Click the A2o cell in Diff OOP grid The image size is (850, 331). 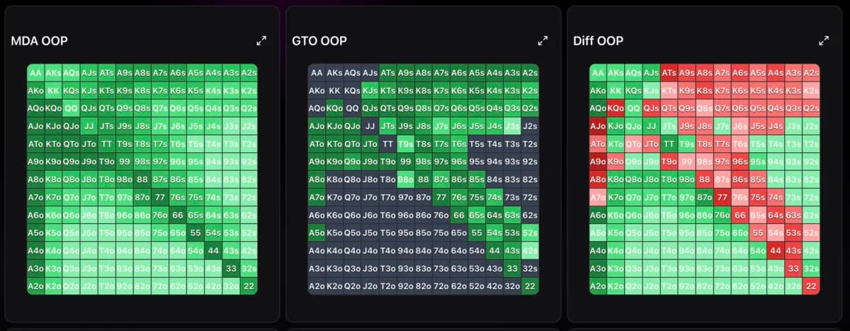click(x=598, y=286)
